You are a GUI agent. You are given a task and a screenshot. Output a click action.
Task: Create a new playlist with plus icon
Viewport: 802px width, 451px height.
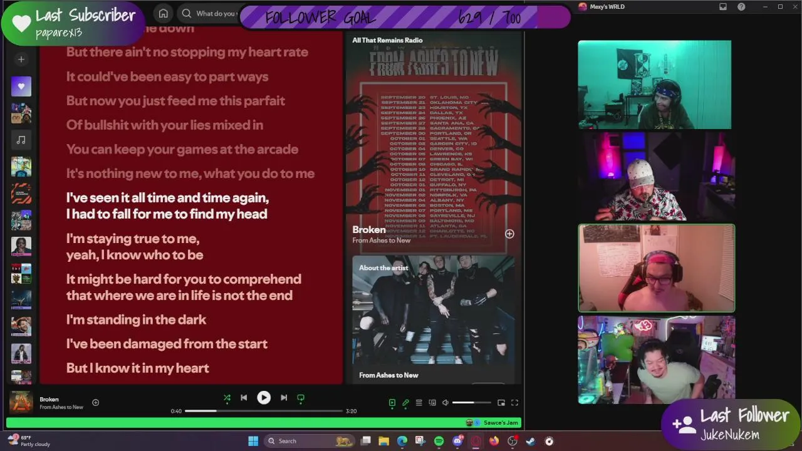pyautogui.click(x=21, y=60)
